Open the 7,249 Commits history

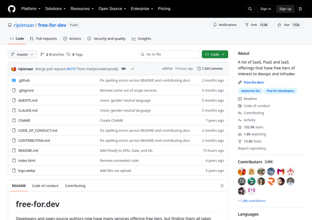(210, 69)
